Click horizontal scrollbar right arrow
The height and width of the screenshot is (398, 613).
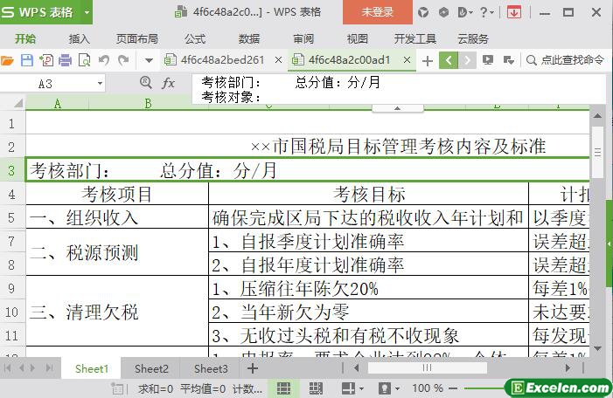click(x=568, y=367)
